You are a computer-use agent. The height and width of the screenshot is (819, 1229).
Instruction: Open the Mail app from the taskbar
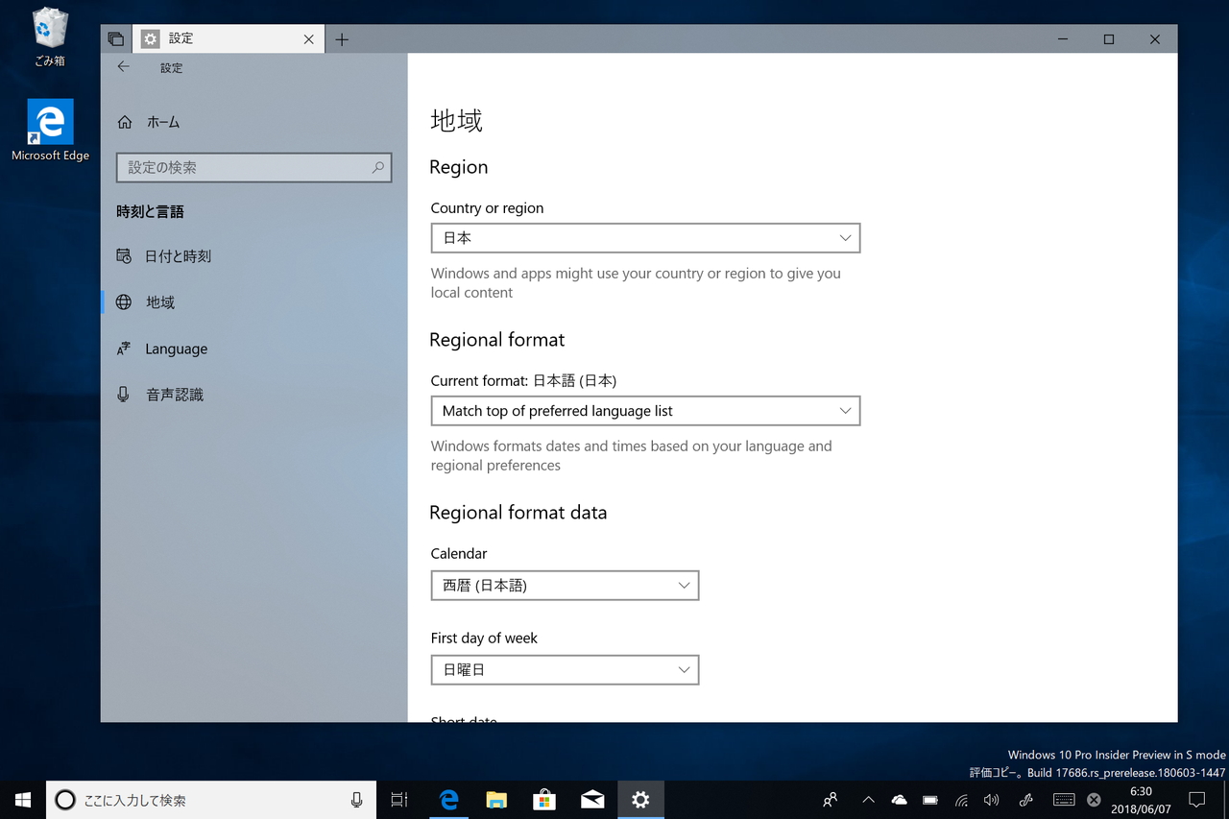pyautogui.click(x=592, y=800)
